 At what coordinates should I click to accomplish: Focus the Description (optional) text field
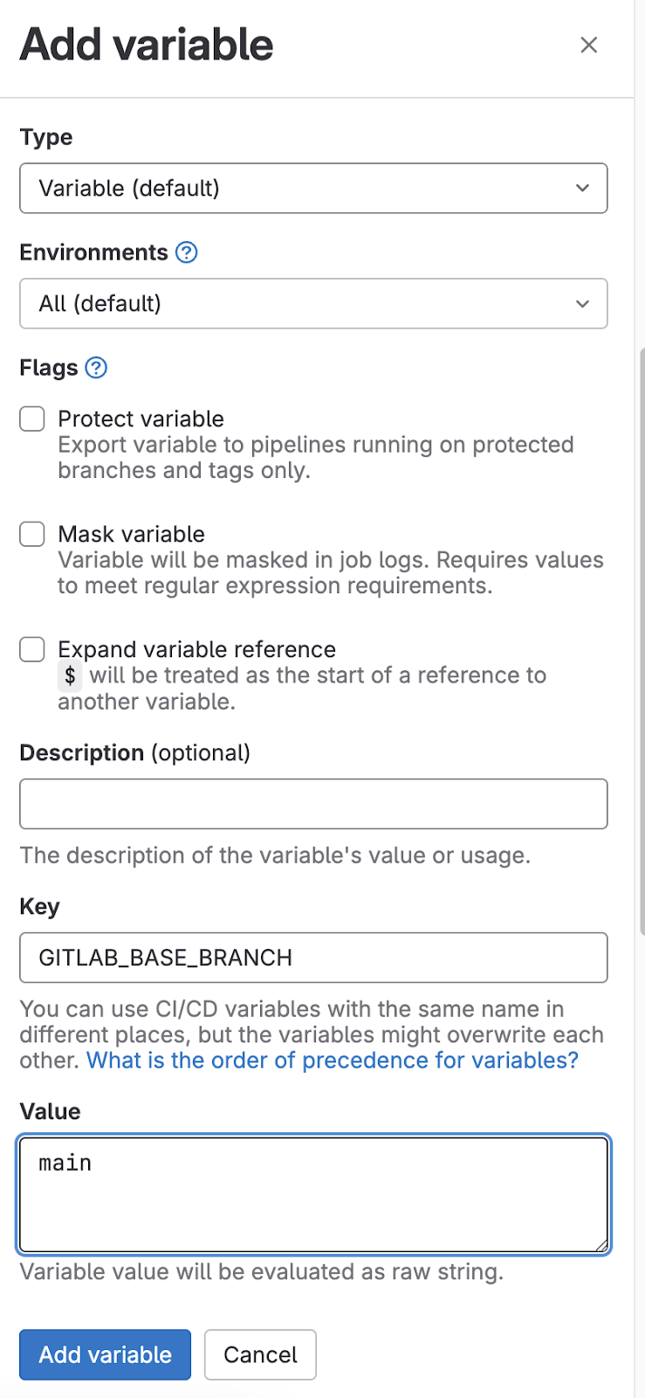tap(312, 804)
